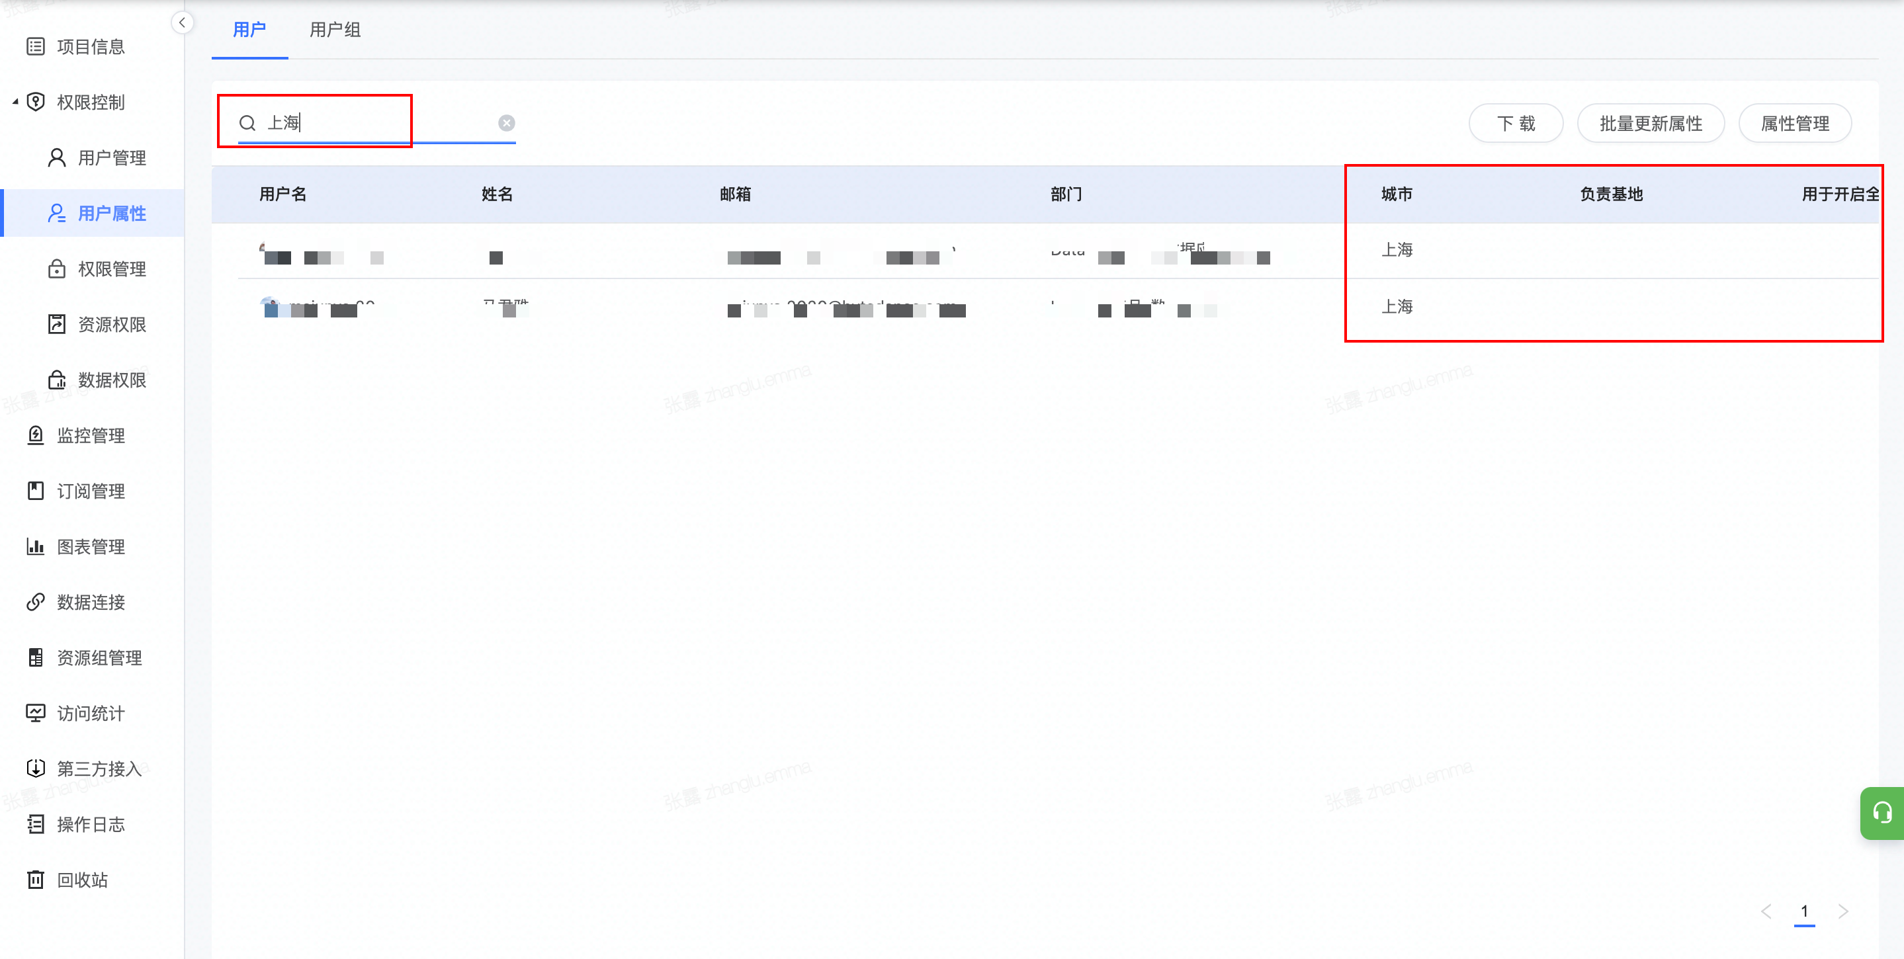
Task: Go to the next page arrow
Action: pyautogui.click(x=1843, y=911)
